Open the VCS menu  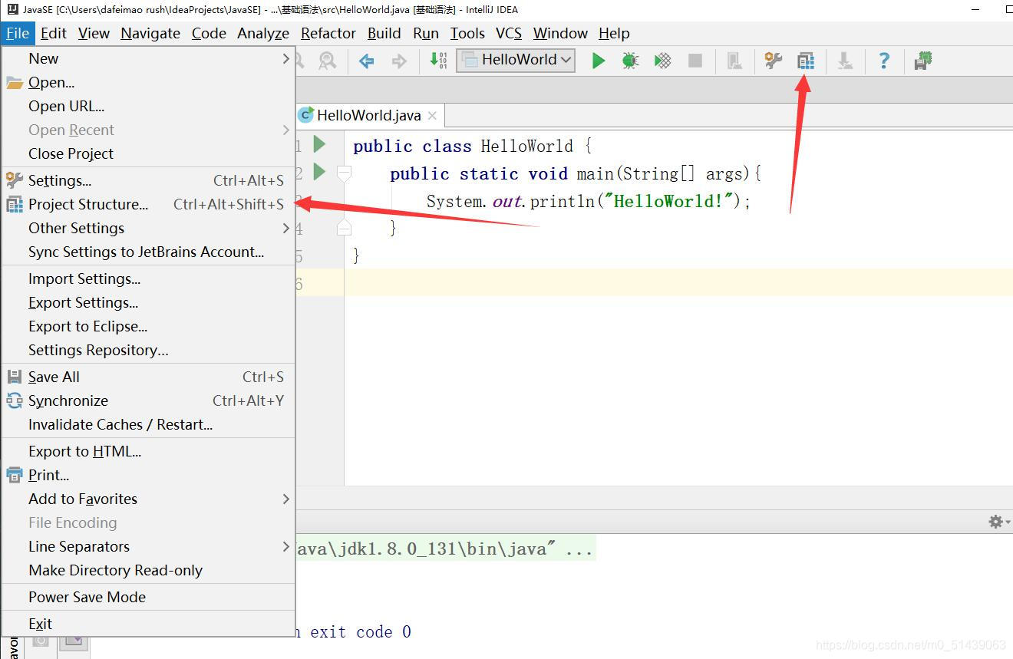(509, 33)
